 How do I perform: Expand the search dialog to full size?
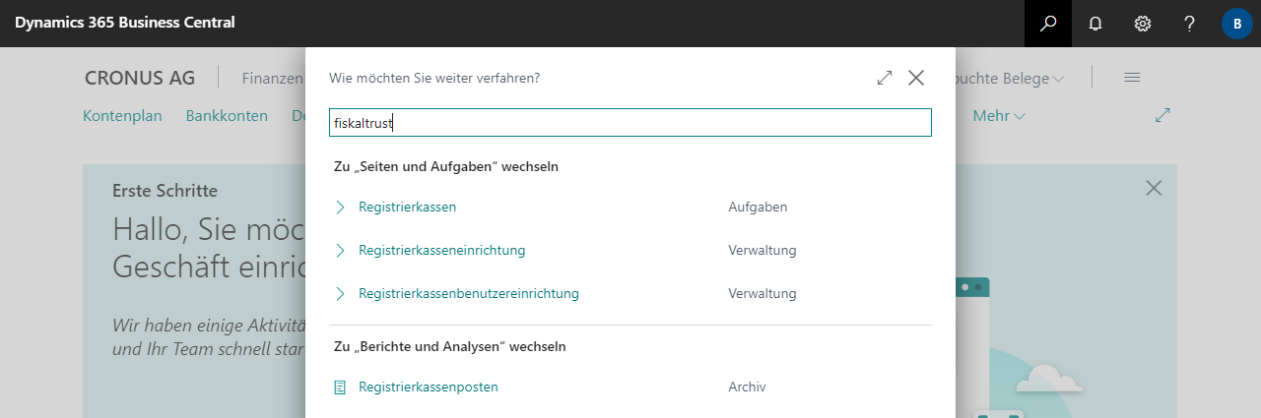(885, 78)
